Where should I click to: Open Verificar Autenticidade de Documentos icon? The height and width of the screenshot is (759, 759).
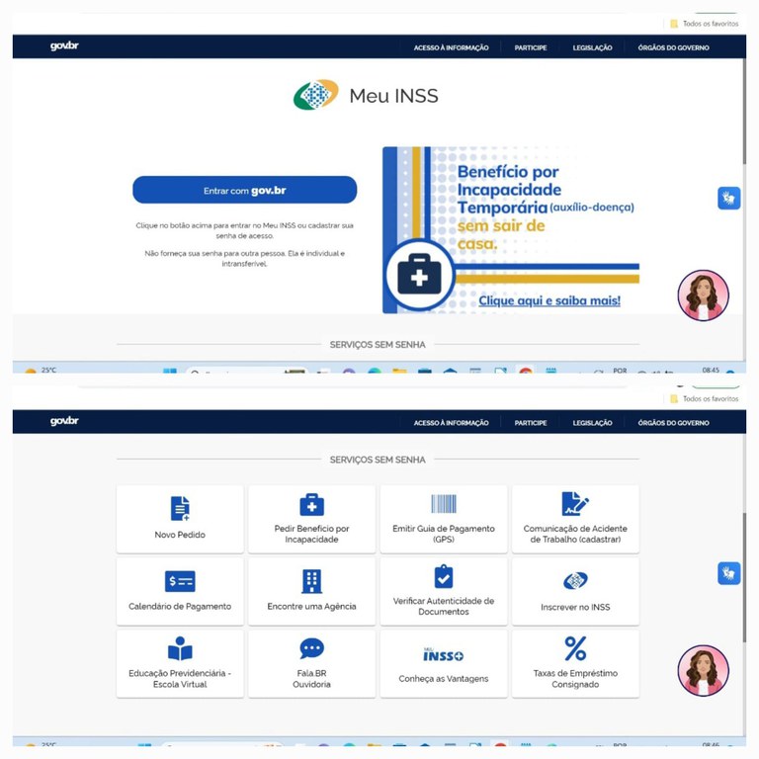tap(443, 577)
